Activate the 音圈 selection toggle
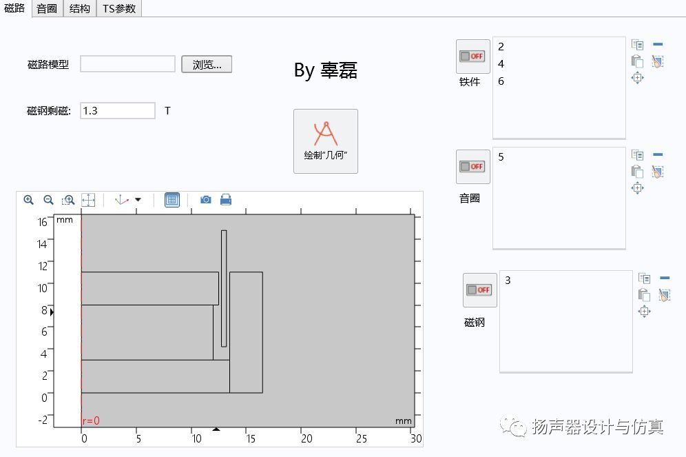The width and height of the screenshot is (686, 457). click(x=472, y=167)
